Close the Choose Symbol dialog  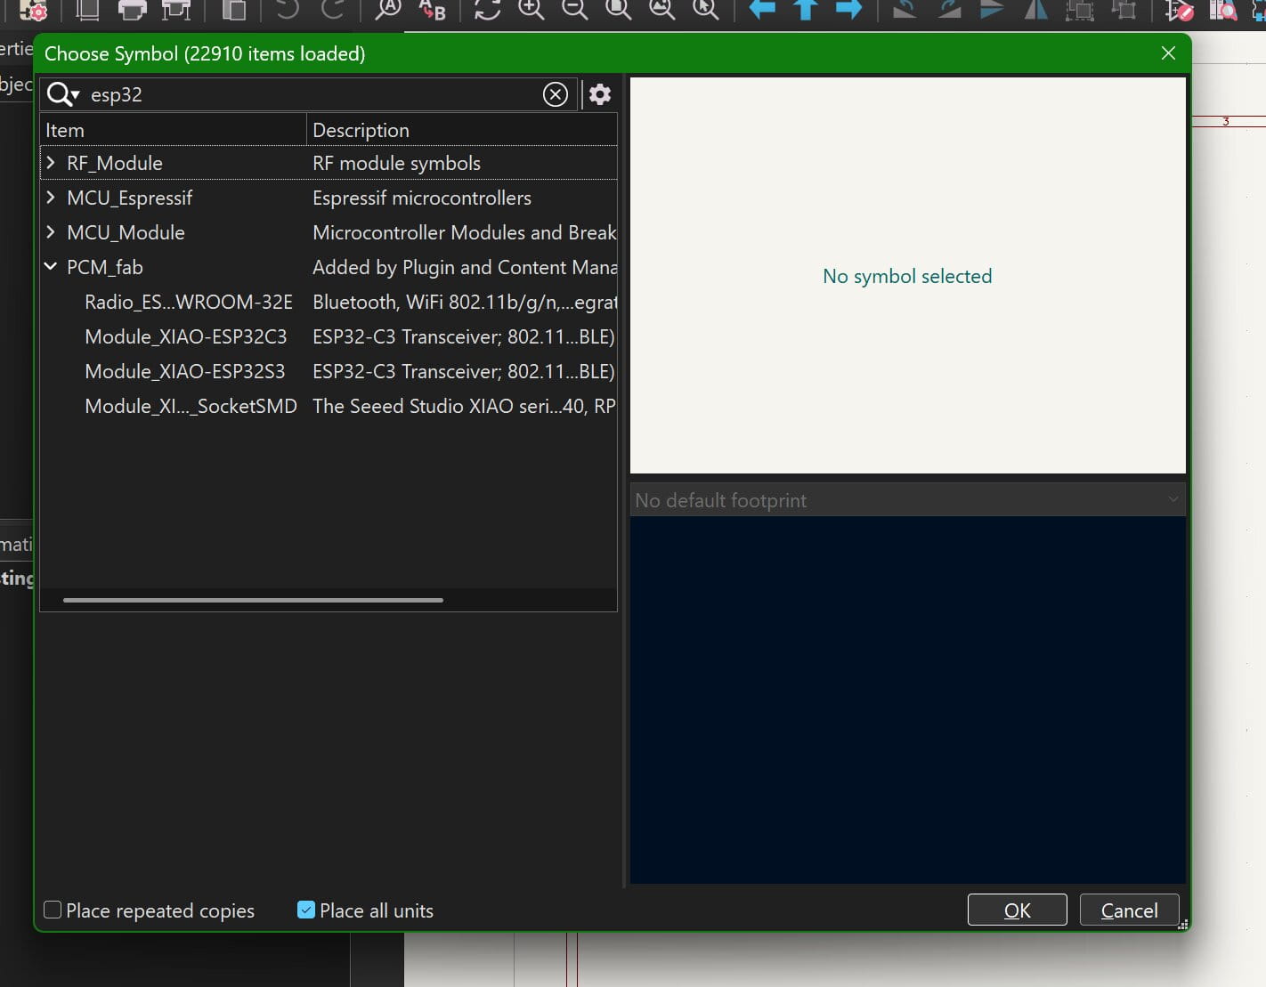1168,53
